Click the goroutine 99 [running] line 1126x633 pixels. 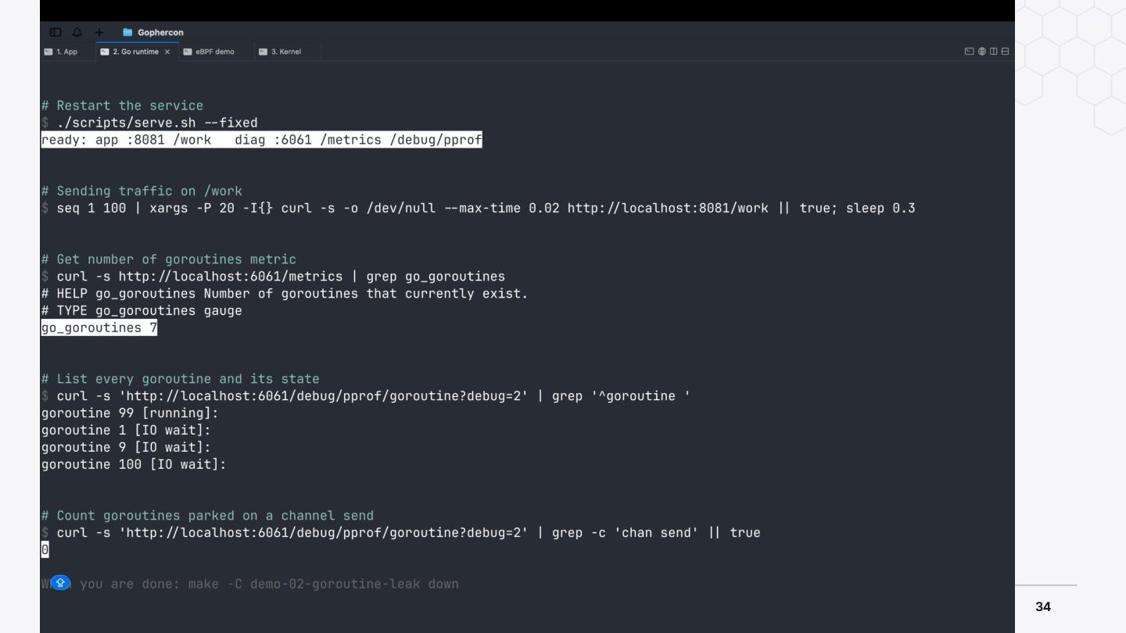point(130,413)
